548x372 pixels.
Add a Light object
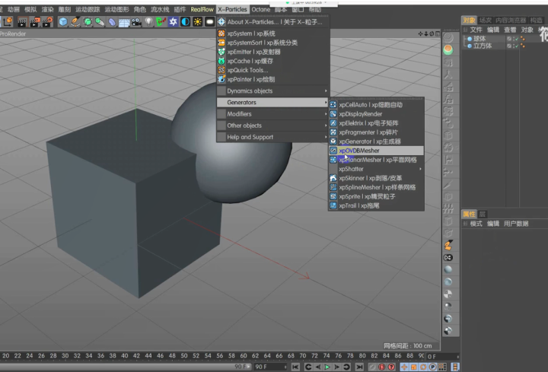pyautogui.click(x=148, y=22)
